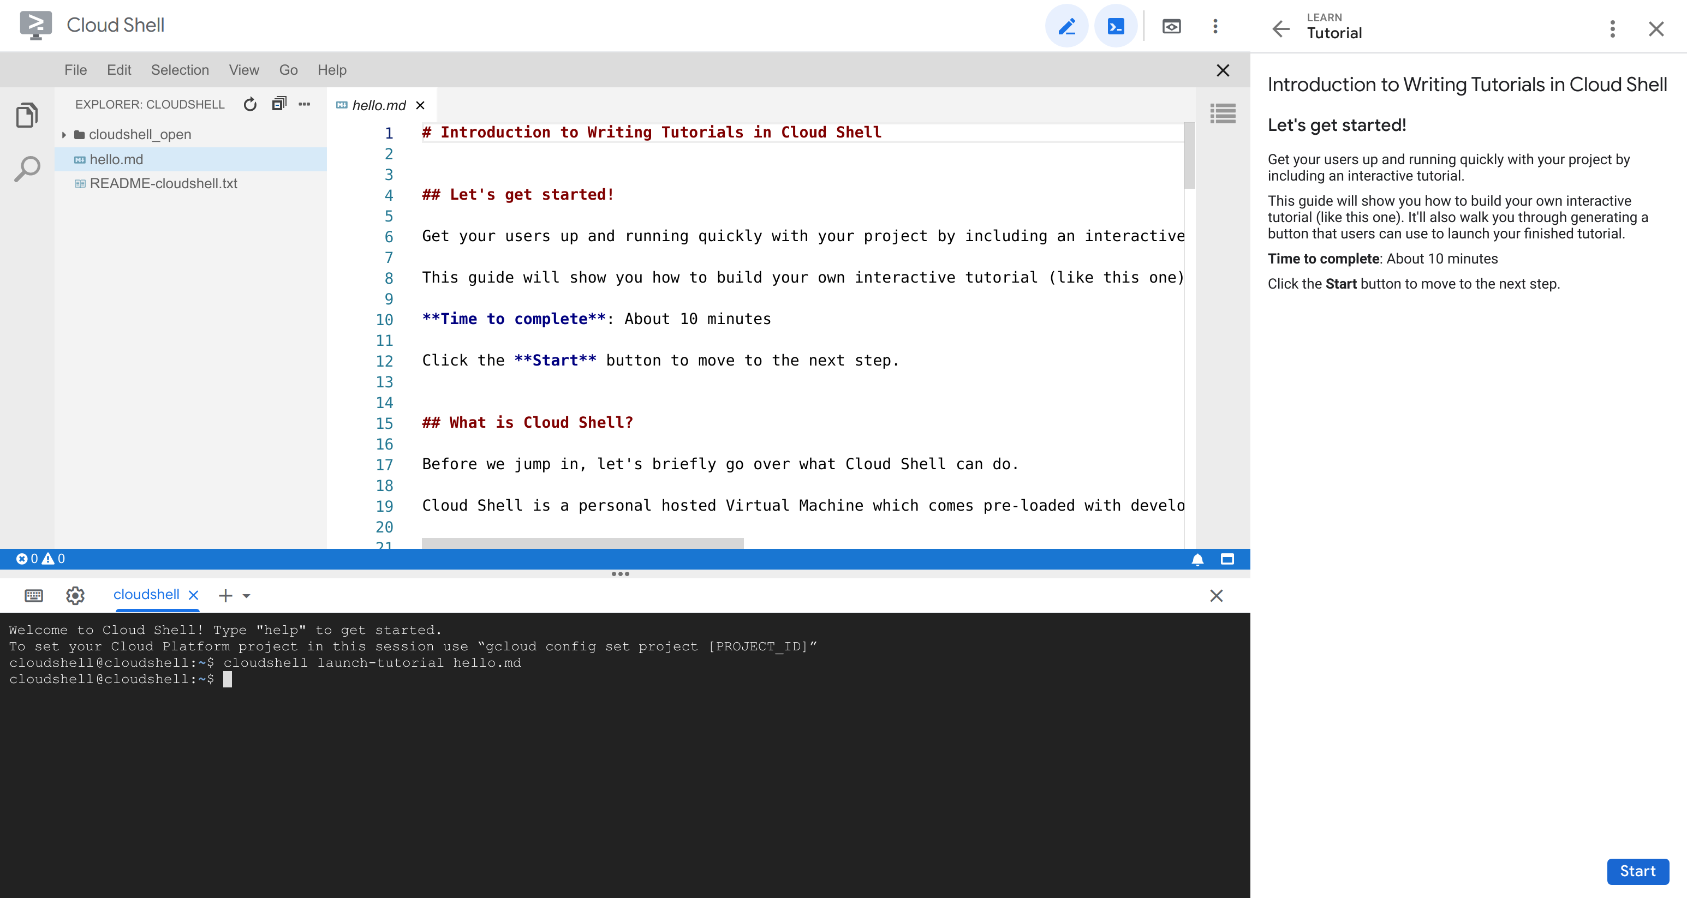
Task: Click the tutorial table of contents icon
Action: [x=1223, y=113]
